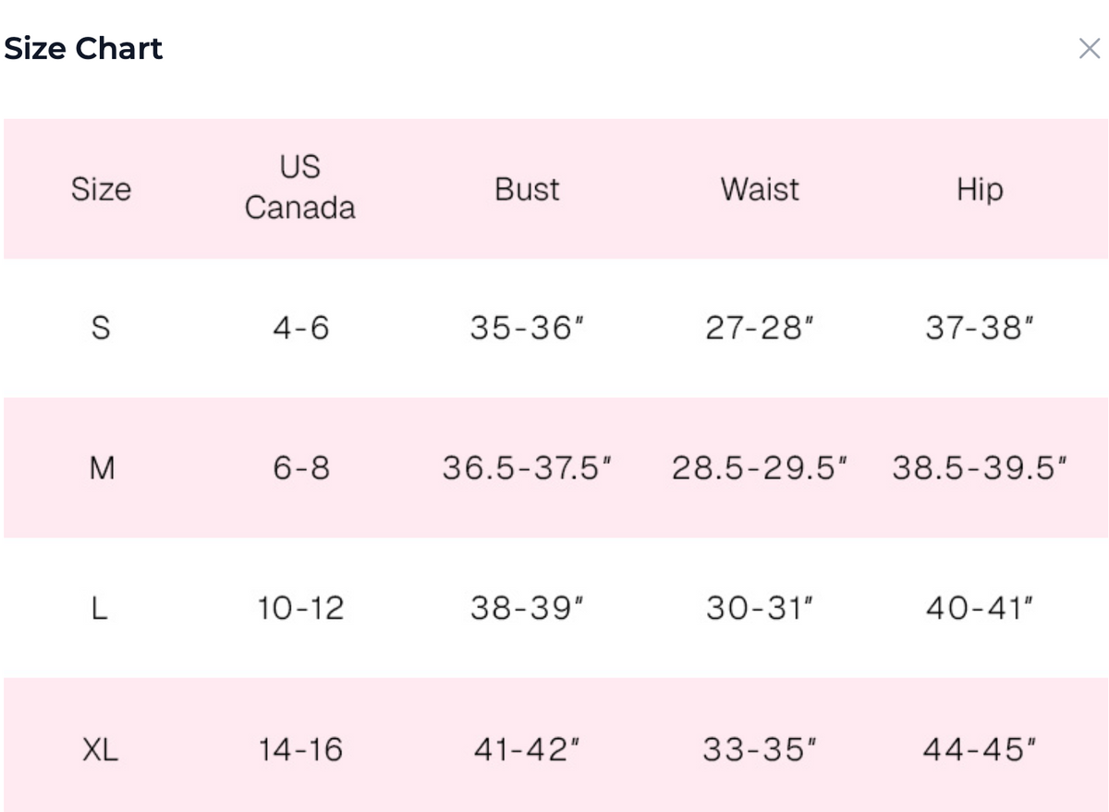Select the S size row label

[101, 328]
